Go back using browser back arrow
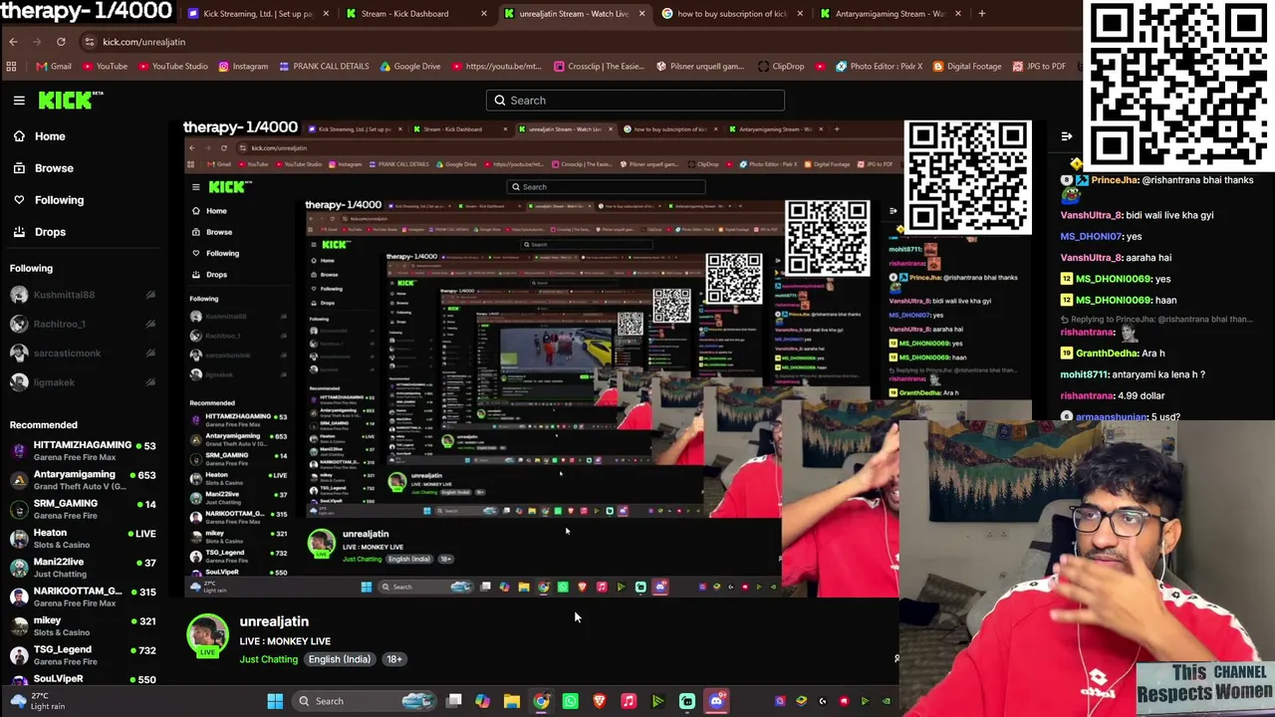This screenshot has height=717, width=1275. tap(13, 42)
